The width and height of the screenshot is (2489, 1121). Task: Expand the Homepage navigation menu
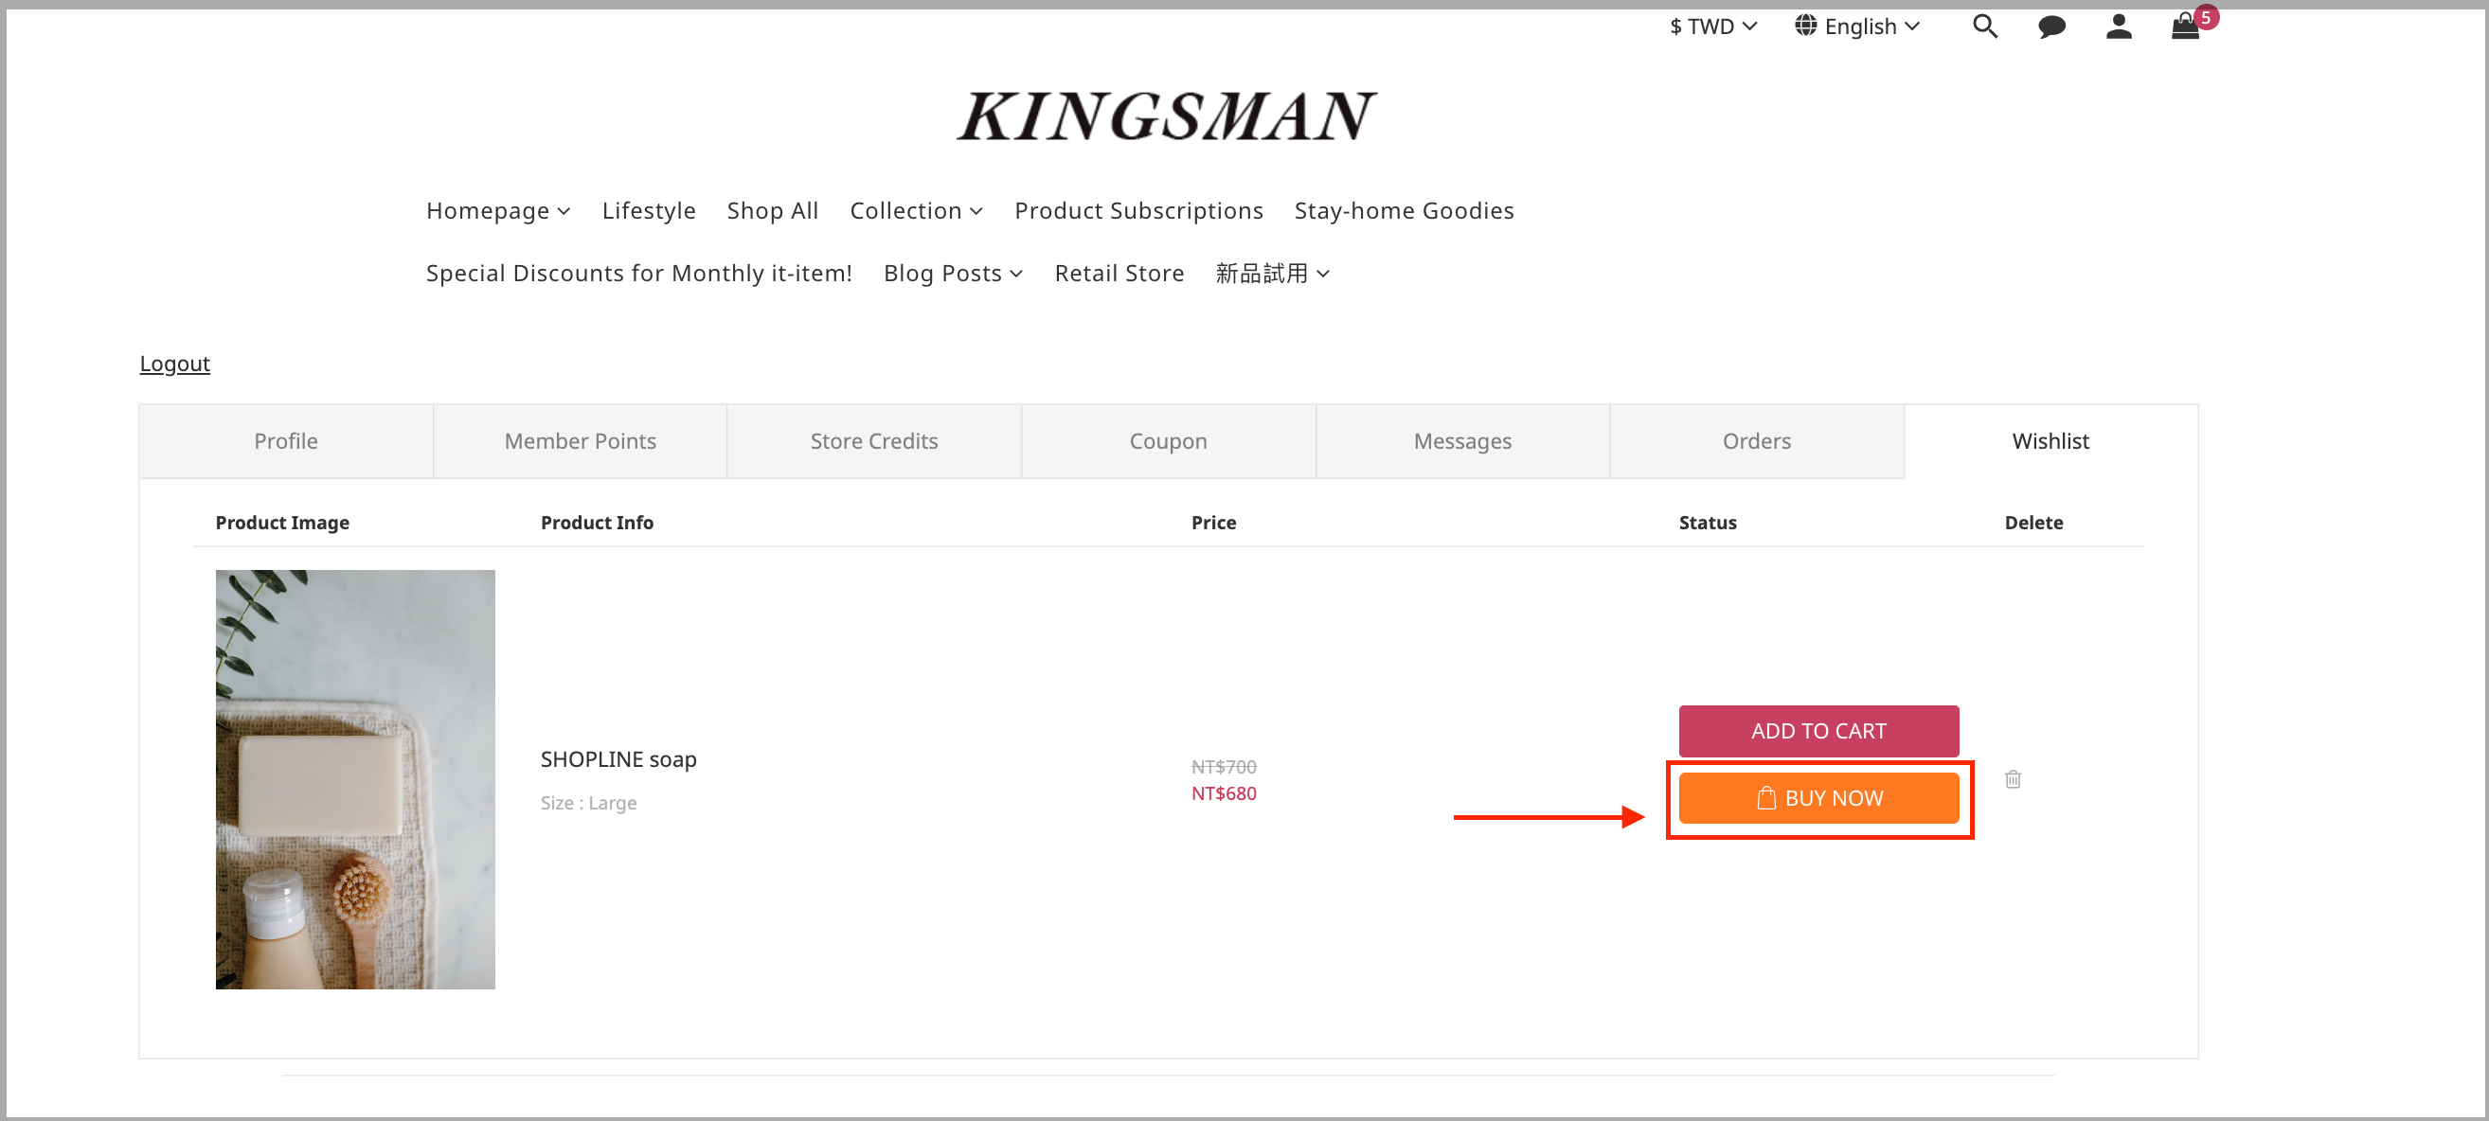(x=497, y=210)
